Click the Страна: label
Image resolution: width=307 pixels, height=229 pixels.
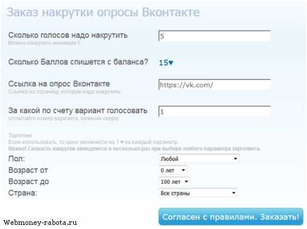click(x=22, y=193)
